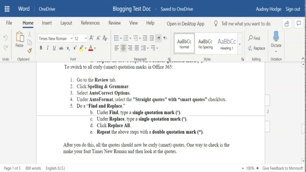The width and height of the screenshot is (306, 172).
Task: Toggle Subscript formatting
Action: (68, 48)
